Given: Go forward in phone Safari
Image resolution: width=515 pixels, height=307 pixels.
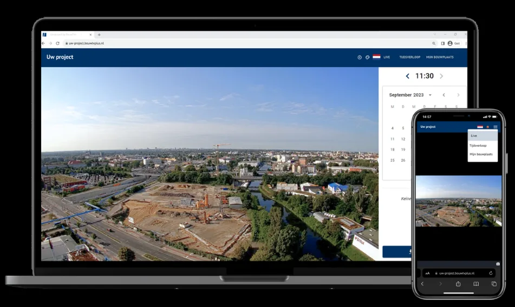Looking at the screenshot, I should click(x=440, y=284).
